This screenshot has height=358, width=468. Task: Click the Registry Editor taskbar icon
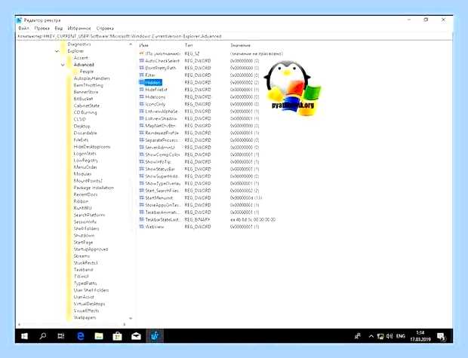click(155, 336)
